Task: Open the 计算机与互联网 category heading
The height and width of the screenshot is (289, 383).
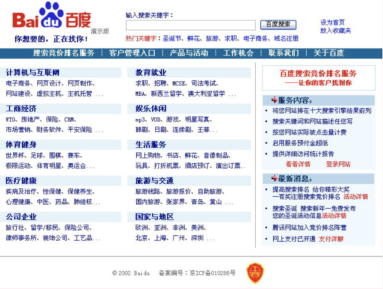Action: (33, 73)
